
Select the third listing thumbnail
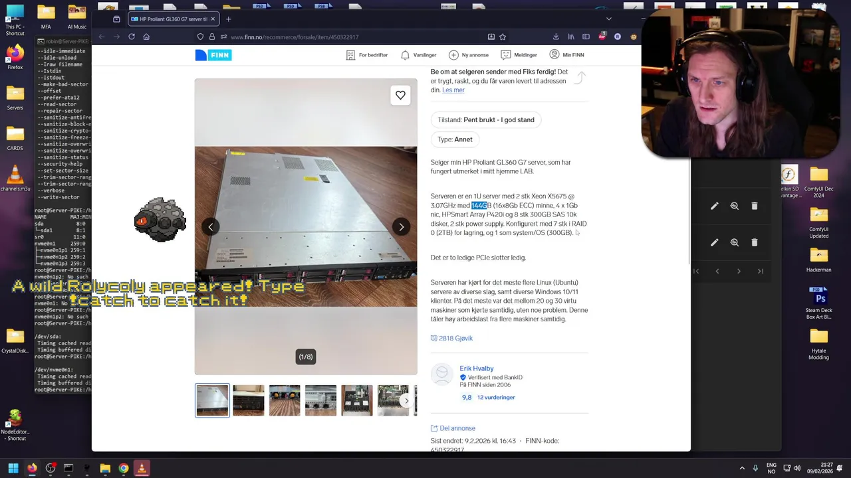[x=285, y=400]
